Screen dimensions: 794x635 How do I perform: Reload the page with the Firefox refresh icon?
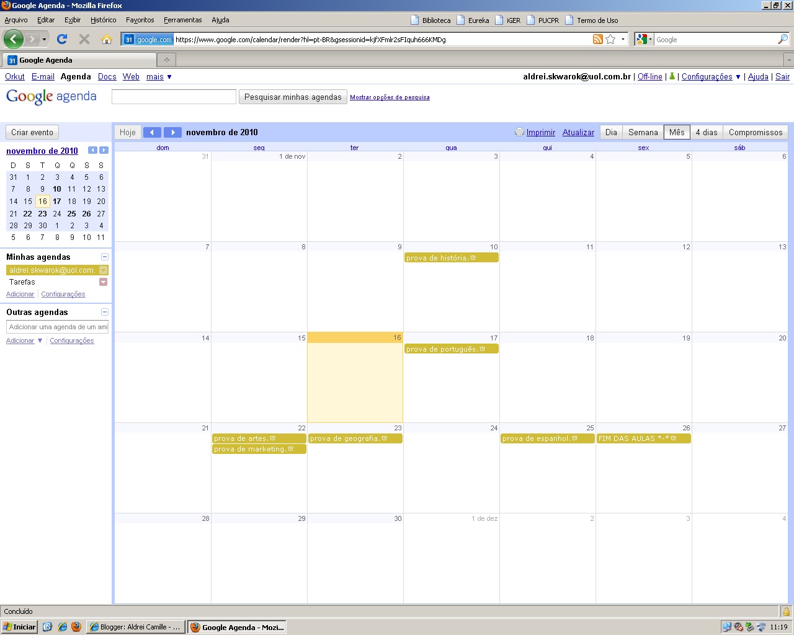click(x=61, y=39)
